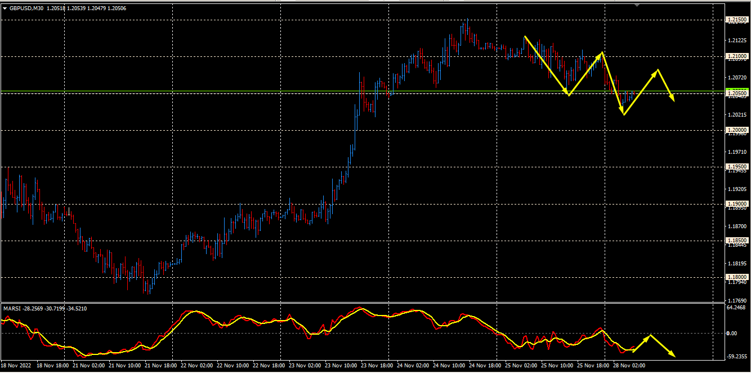This screenshot has width=751, height=373.
Task: Click the 23 Nov 18:00 time label
Action: click(377, 366)
